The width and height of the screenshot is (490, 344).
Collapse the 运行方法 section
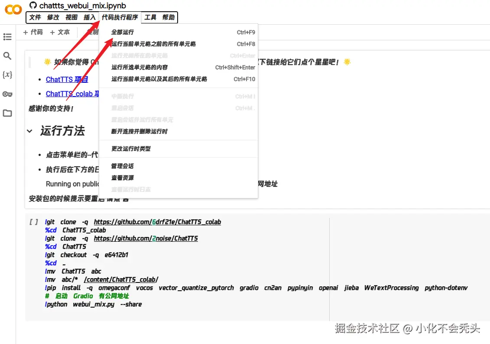click(30, 131)
